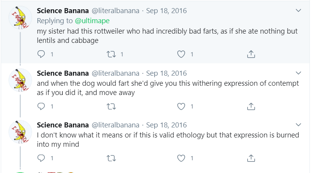Open the Sep 18, 2016 timestamp on third tweet
The width and height of the screenshot is (311, 173).
[x=167, y=125]
